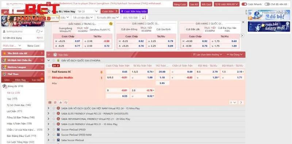
Task: Open Yêu thích của tôi favorites
Action: pos(23,53)
